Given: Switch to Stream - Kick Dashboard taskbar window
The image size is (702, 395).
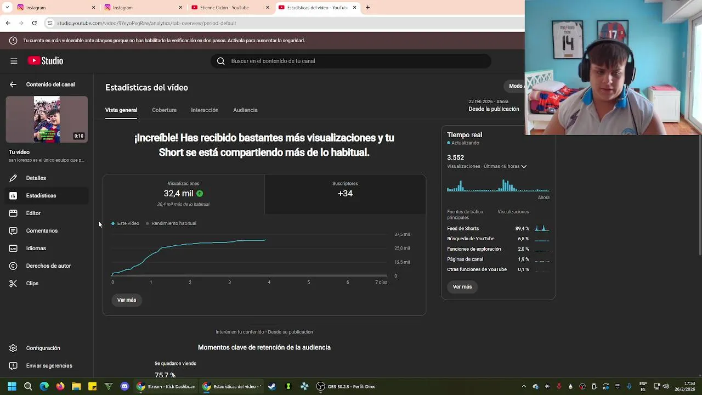Looking at the screenshot, I should pos(166,386).
